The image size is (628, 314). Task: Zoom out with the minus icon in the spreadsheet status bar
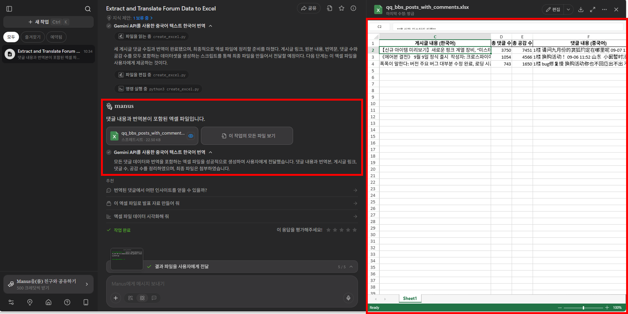click(560, 308)
